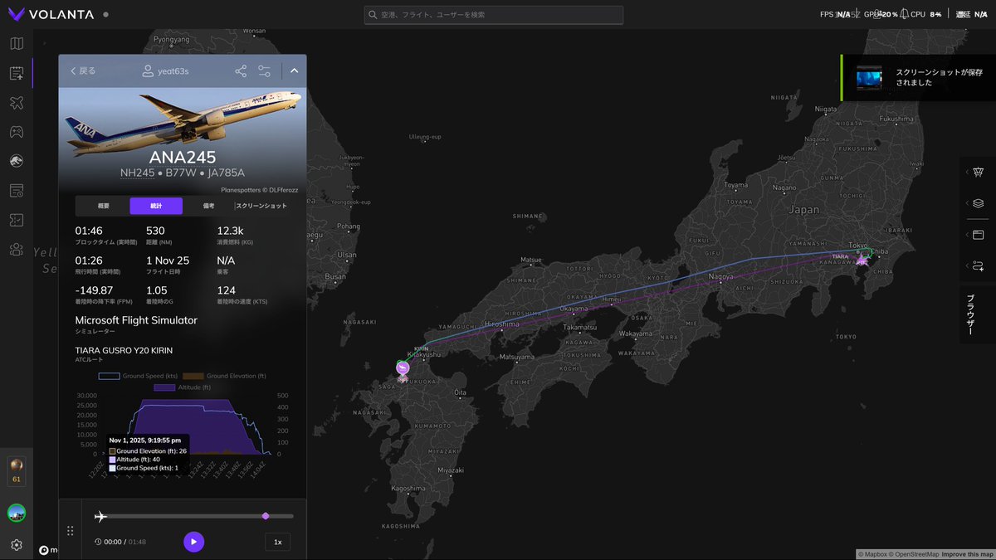Open settings gear in sidebar
The width and height of the screenshot is (996, 560).
pos(17,545)
